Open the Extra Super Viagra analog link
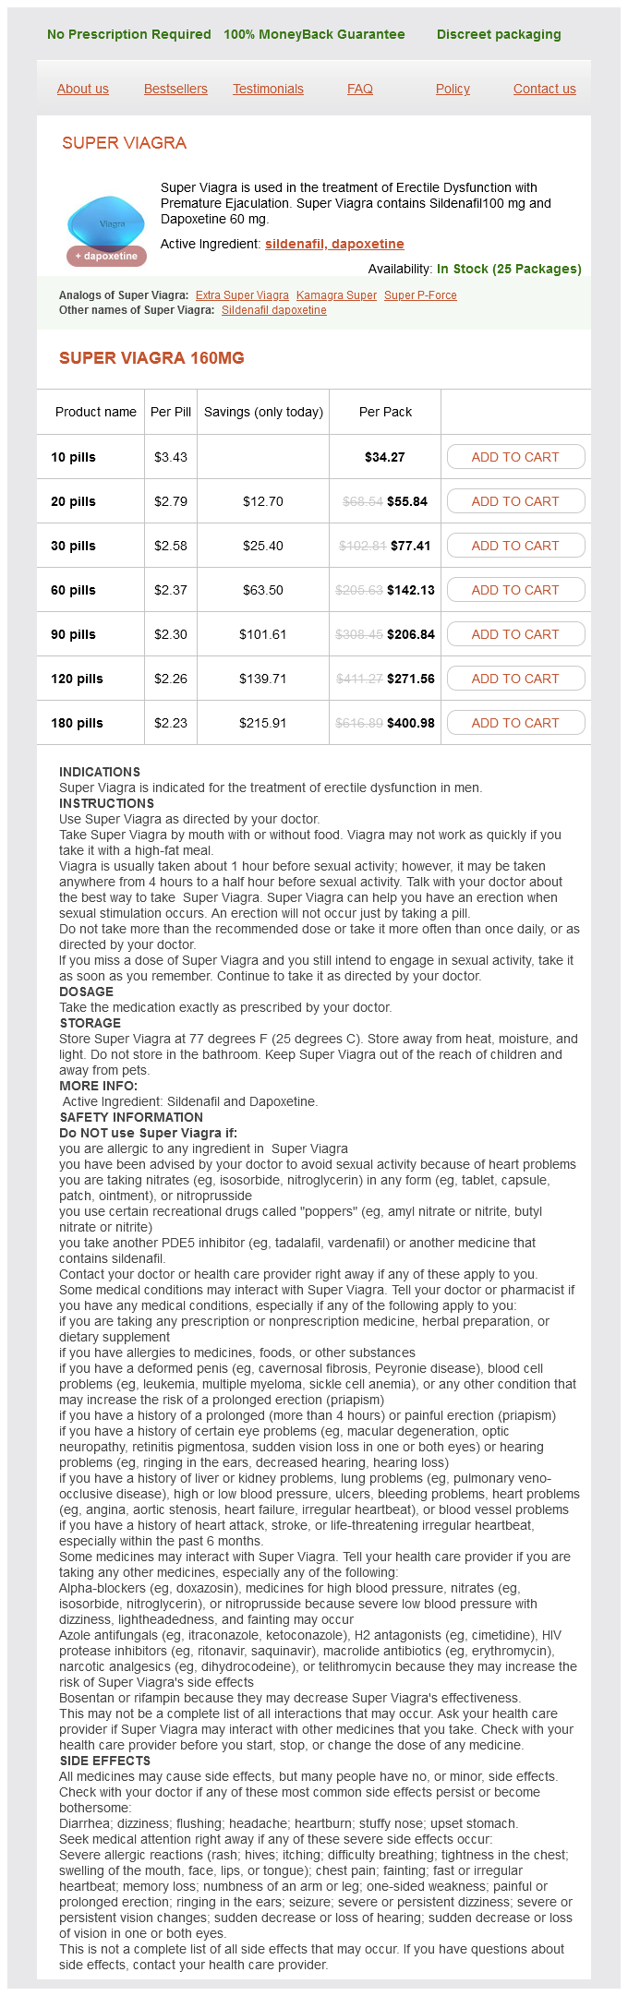Image resolution: width=628 pixels, height=1996 pixels. click(242, 295)
